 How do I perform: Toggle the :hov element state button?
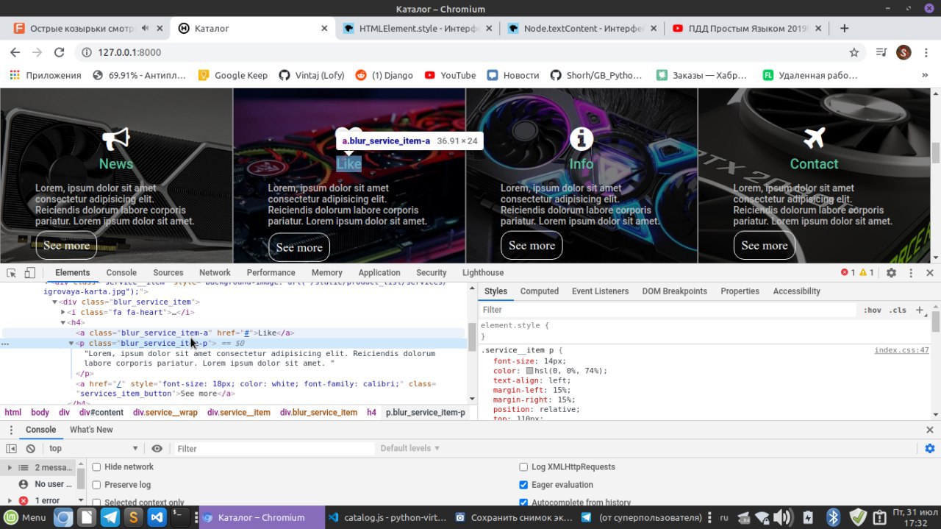pos(872,310)
